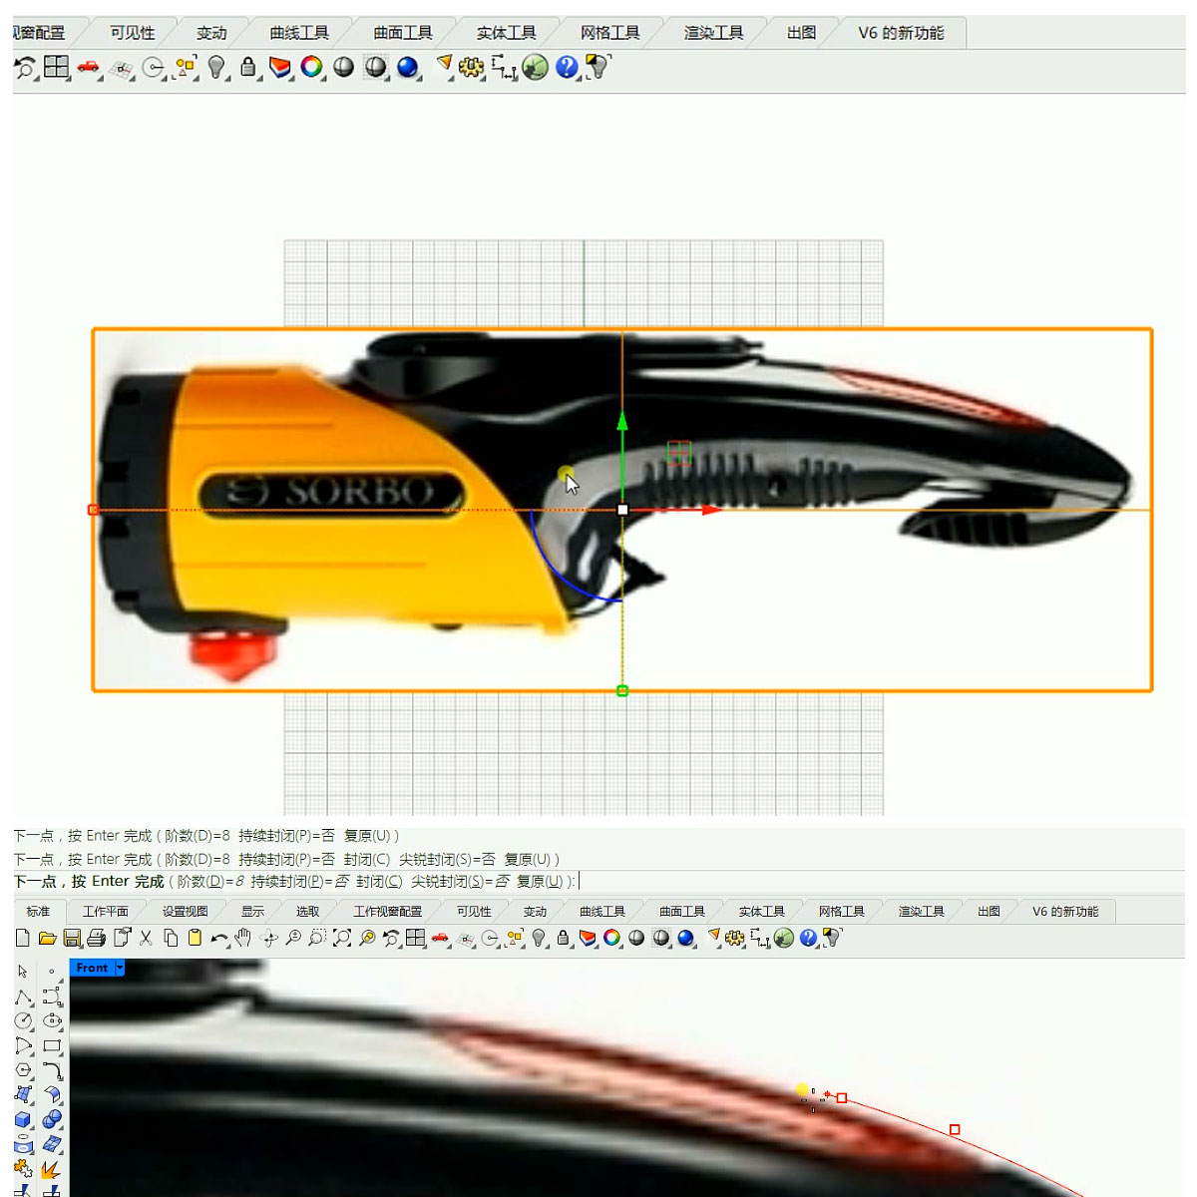Activate the Rotate view tool

[x=268, y=938]
